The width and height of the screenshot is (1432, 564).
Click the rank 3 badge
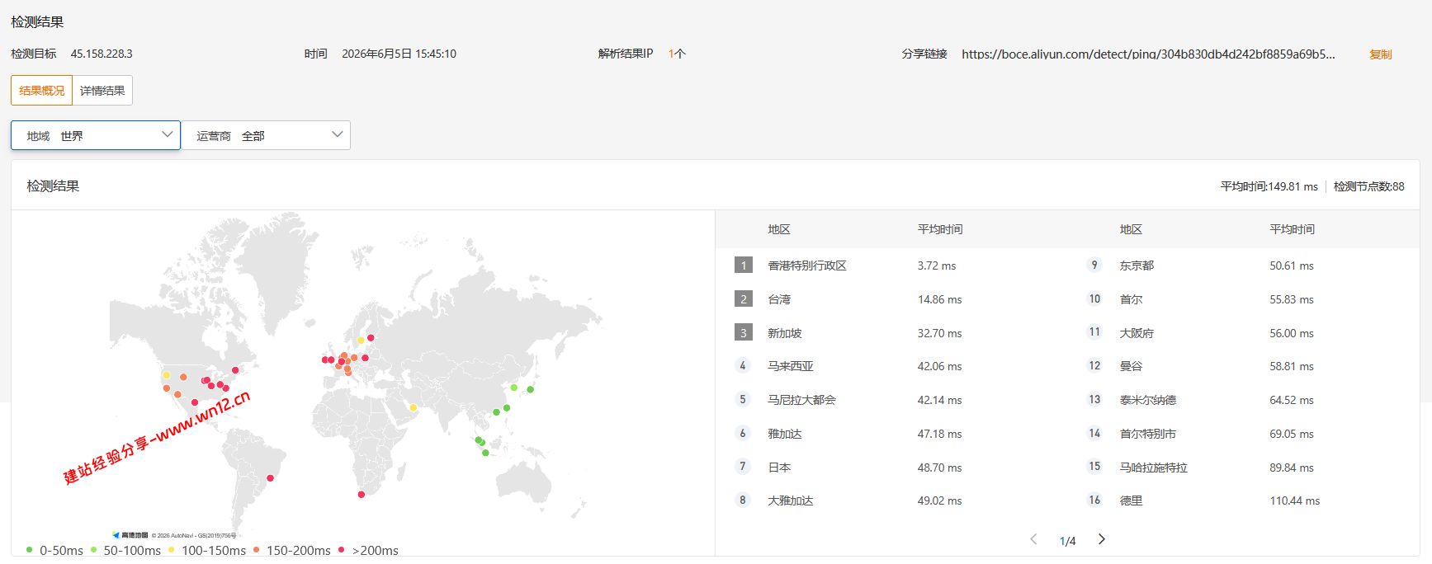coord(744,333)
